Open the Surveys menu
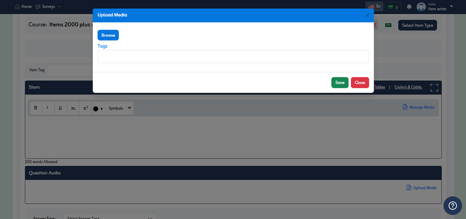466x219 pixels. [x=48, y=7]
